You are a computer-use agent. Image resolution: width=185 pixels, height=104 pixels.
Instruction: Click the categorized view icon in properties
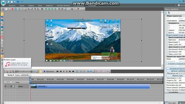(x=166, y=13)
